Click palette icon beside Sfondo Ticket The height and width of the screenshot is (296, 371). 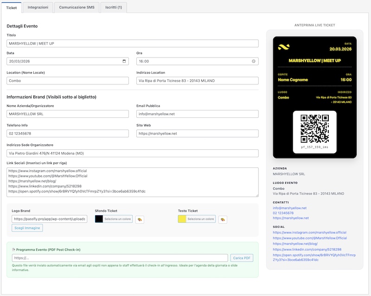[140, 219]
